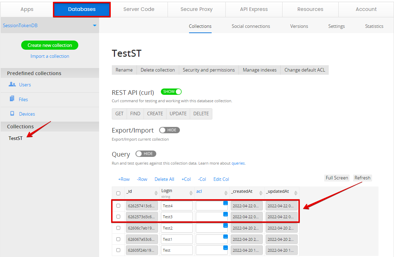
Task: Add a column with +Col
Action: pos(186,179)
